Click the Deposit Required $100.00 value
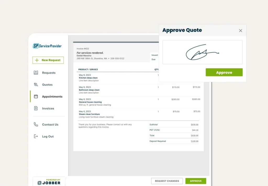268x186 pixels. click(194, 141)
